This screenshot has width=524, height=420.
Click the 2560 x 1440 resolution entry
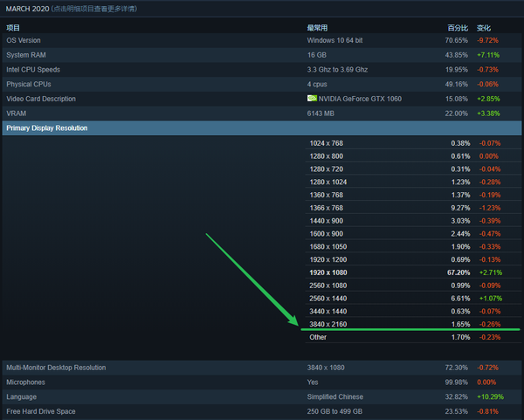[330, 298]
